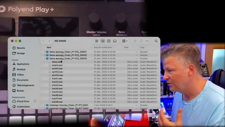The width and height of the screenshot is (225, 127).
Task: Open Bureau in the sidebar
Action: (18, 91)
